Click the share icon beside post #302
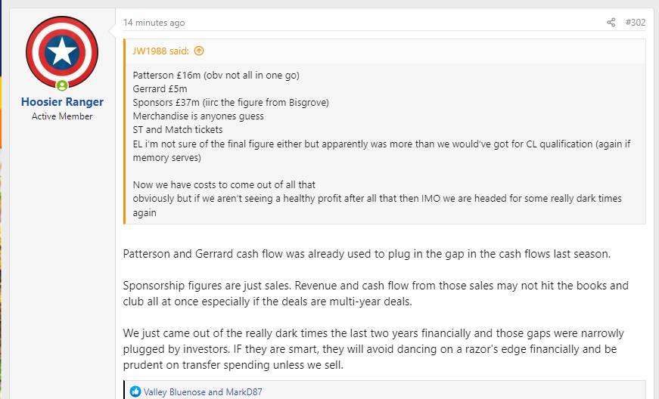 coord(611,22)
